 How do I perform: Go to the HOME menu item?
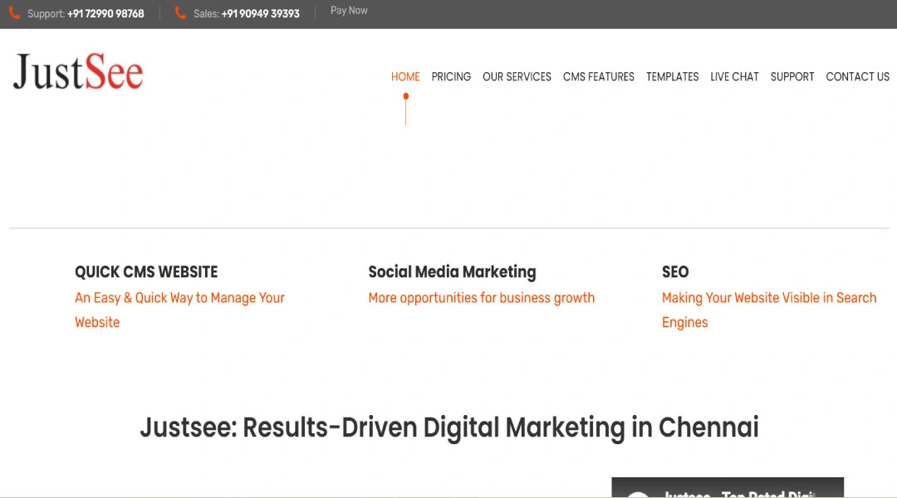[x=405, y=76]
